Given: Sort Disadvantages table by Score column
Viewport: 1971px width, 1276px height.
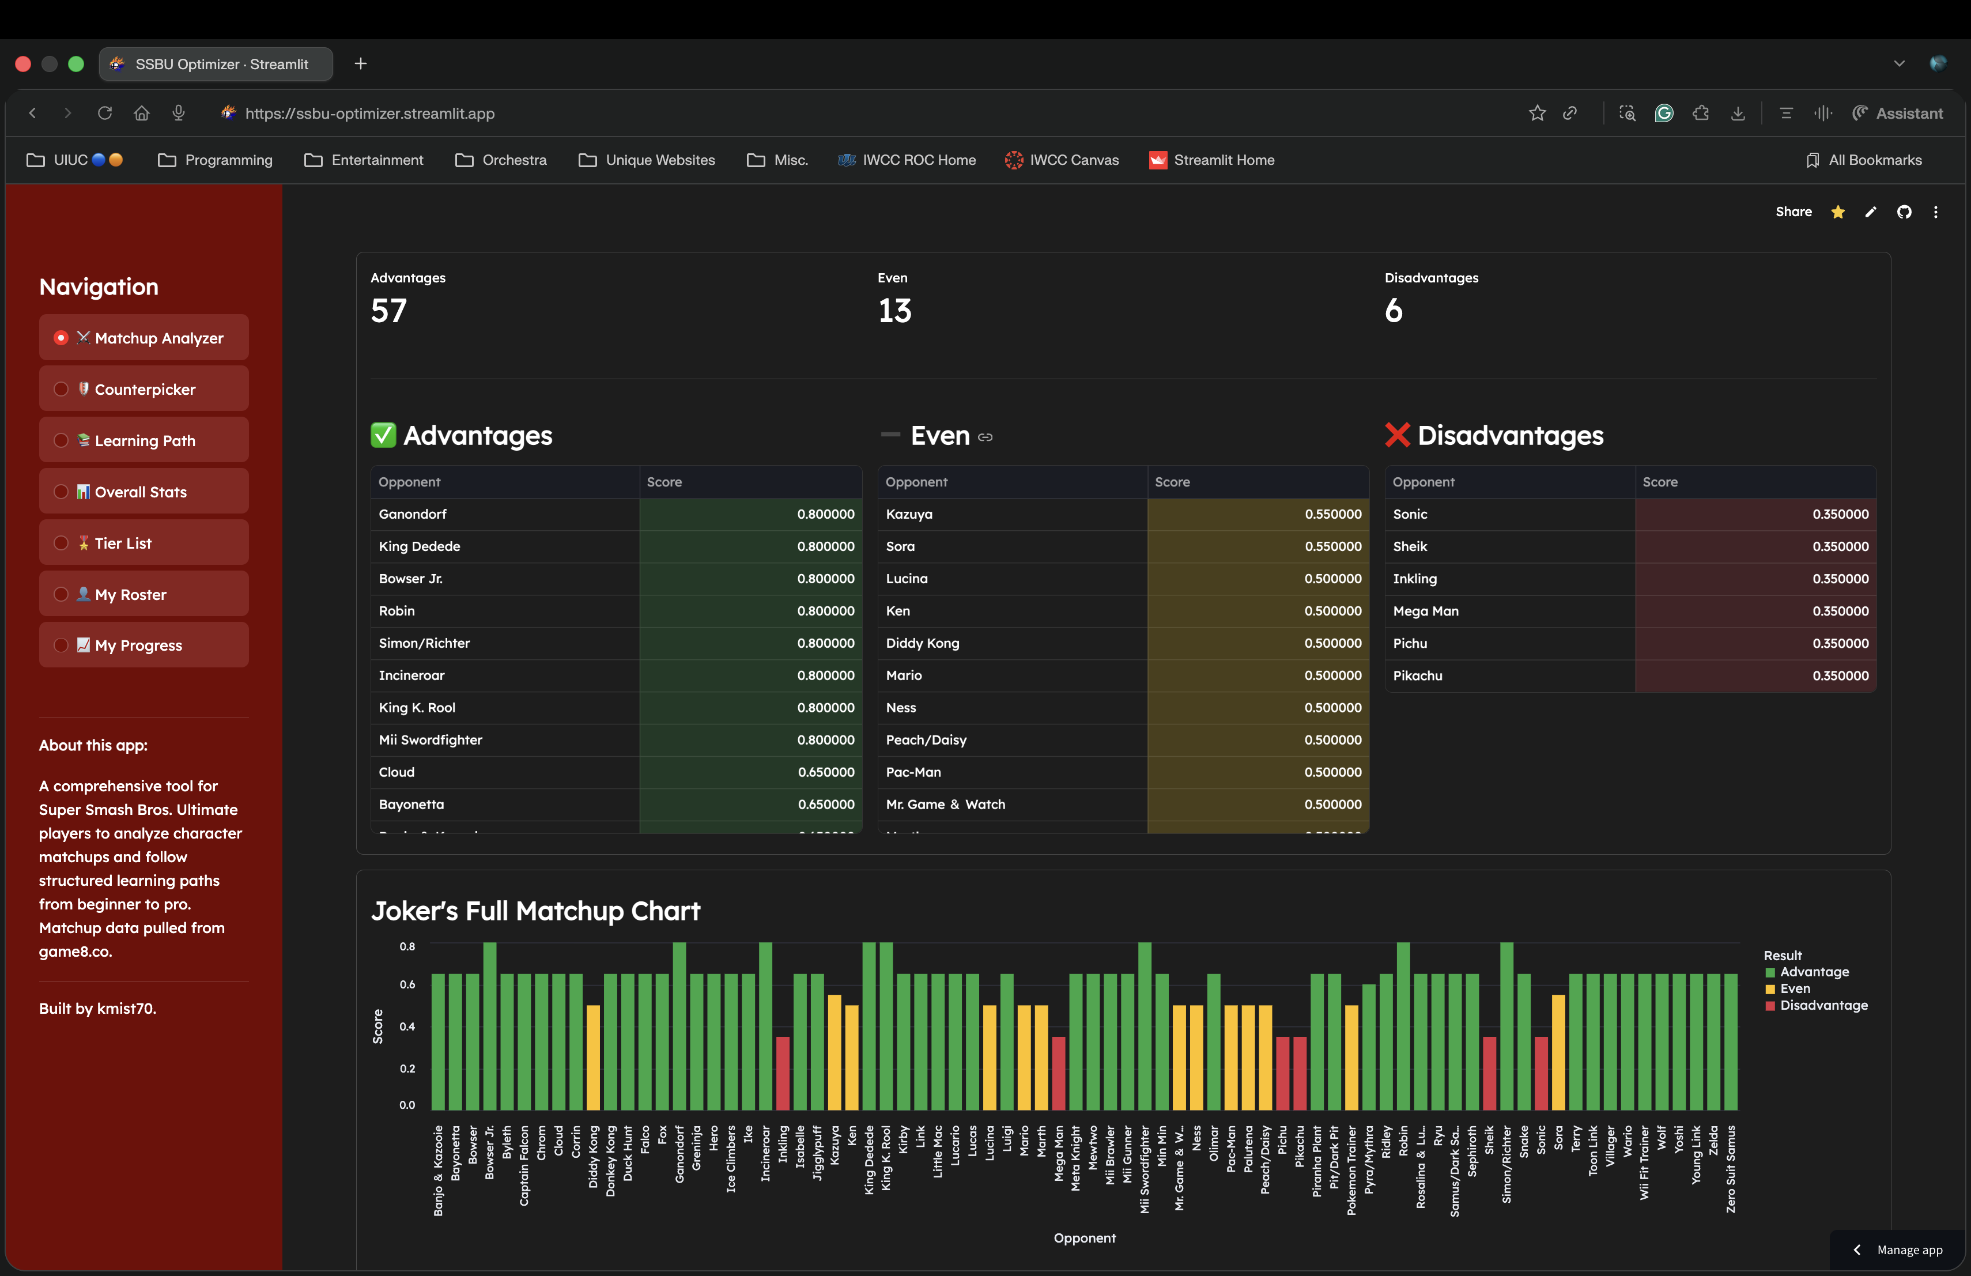Looking at the screenshot, I should pyautogui.click(x=1755, y=482).
